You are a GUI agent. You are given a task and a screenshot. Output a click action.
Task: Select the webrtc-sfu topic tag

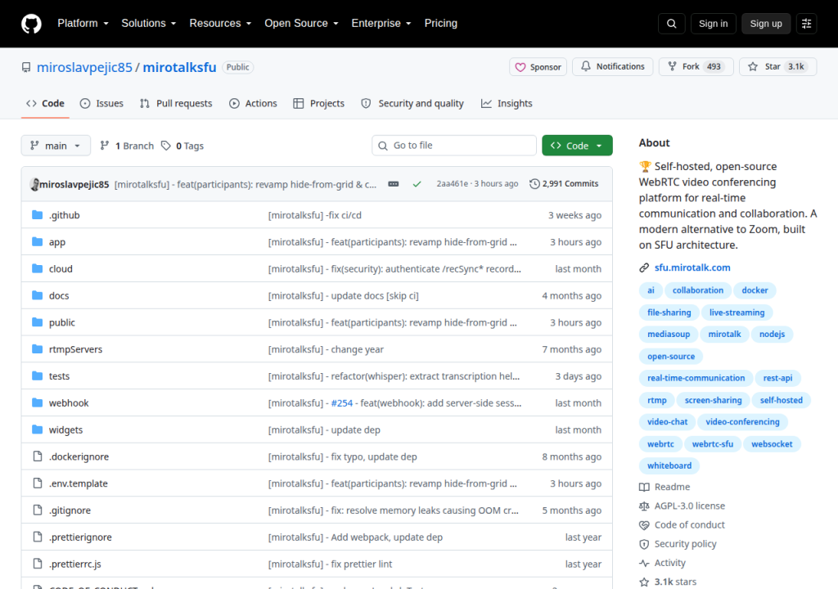coord(713,444)
